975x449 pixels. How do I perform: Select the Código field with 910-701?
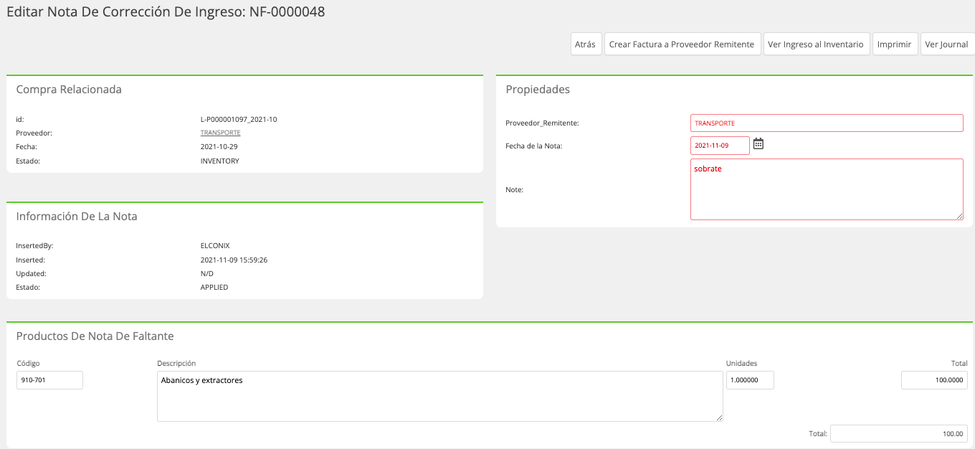tap(49, 380)
